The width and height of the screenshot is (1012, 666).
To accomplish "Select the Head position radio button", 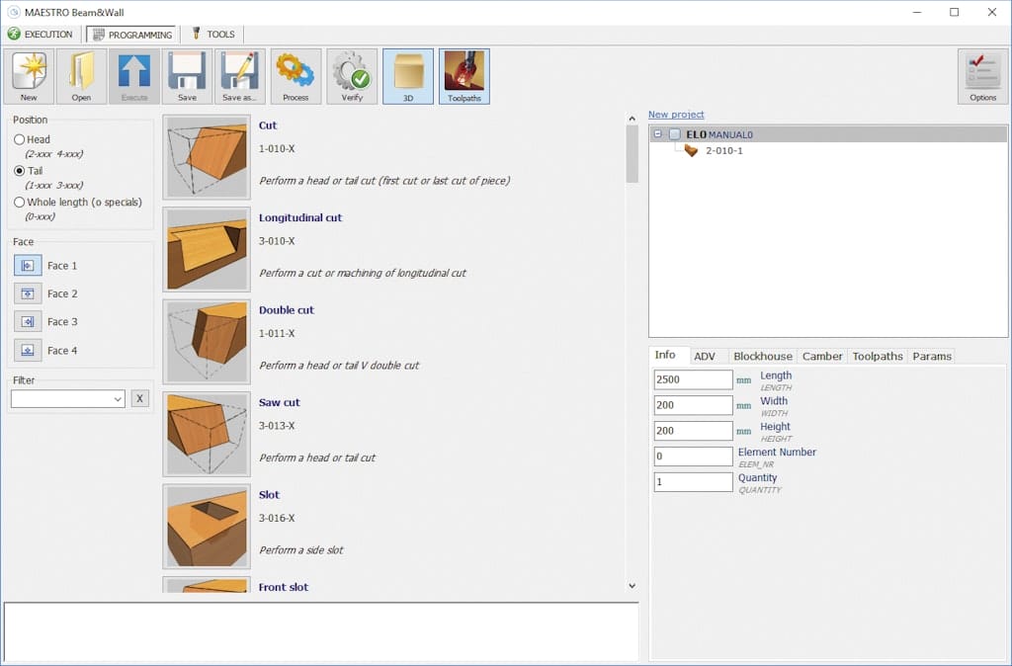I will pos(20,140).
